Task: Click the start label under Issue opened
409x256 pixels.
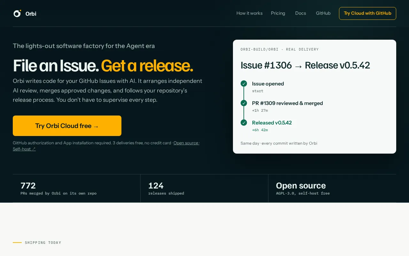Action: click(x=258, y=91)
